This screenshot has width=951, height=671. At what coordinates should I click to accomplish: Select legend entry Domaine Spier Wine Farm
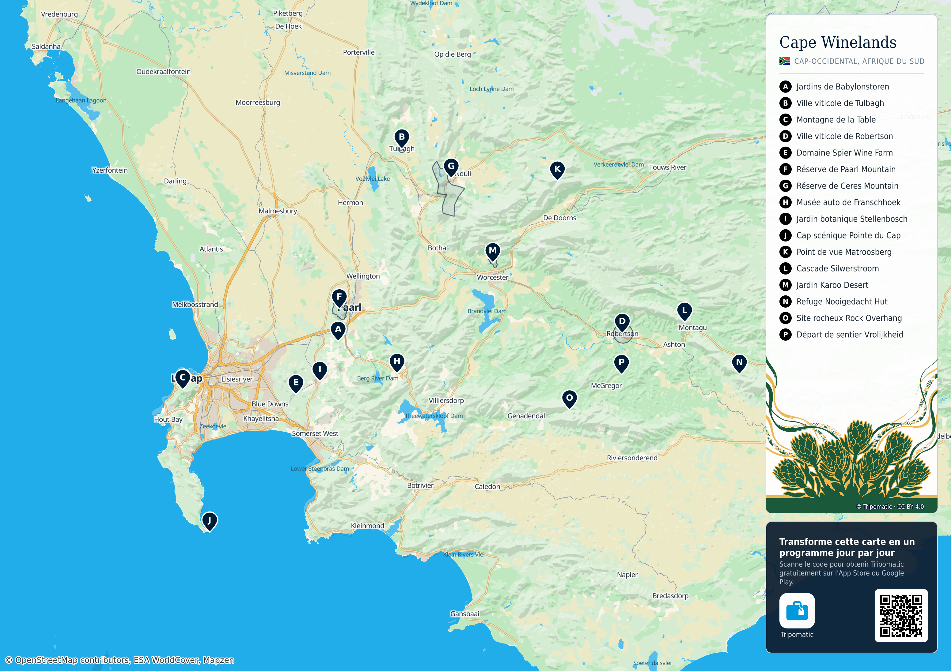[836, 153]
